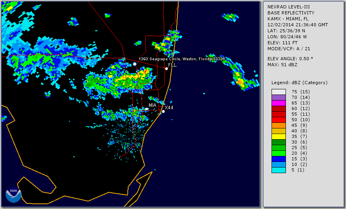Click the 'X44' map label
The width and height of the screenshot is (346, 209).
tap(169, 107)
